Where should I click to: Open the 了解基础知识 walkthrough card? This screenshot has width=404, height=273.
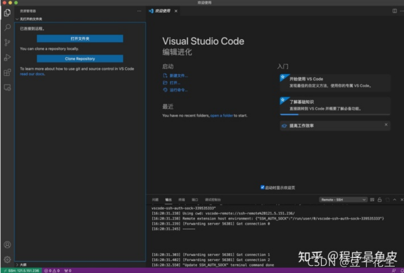tap(335, 105)
